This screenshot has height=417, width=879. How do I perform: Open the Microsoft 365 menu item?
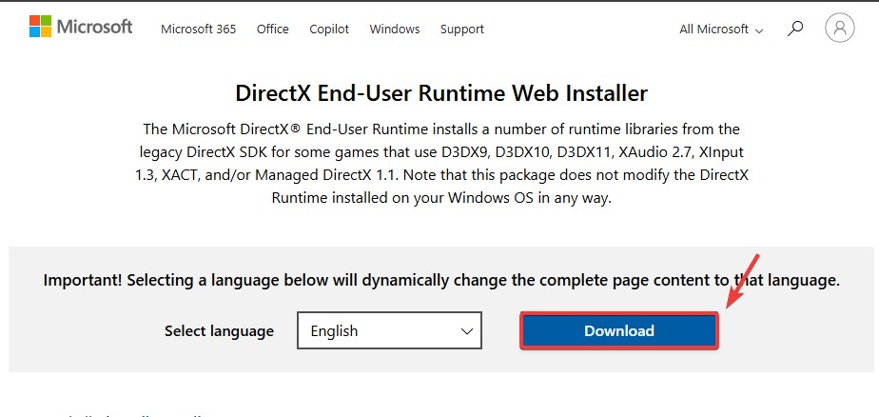click(x=198, y=30)
